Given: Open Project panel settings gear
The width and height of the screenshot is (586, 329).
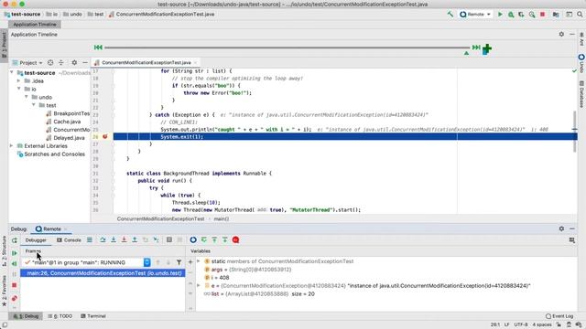Looking at the screenshot, I should tap(74, 63).
